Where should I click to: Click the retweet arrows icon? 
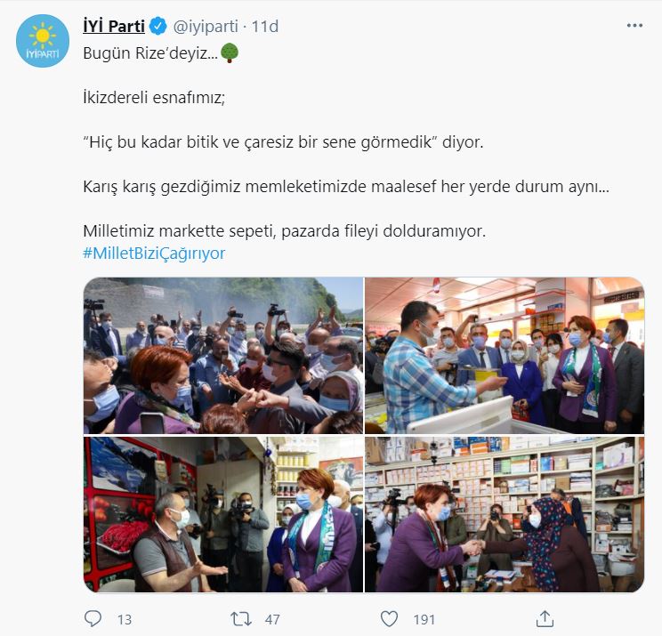[x=241, y=619]
